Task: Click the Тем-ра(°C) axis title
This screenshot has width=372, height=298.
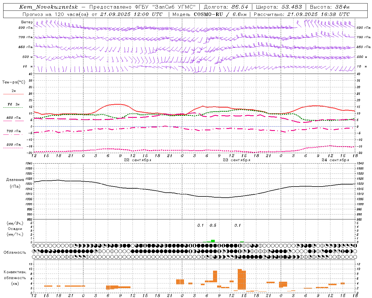Action: coord(14,82)
